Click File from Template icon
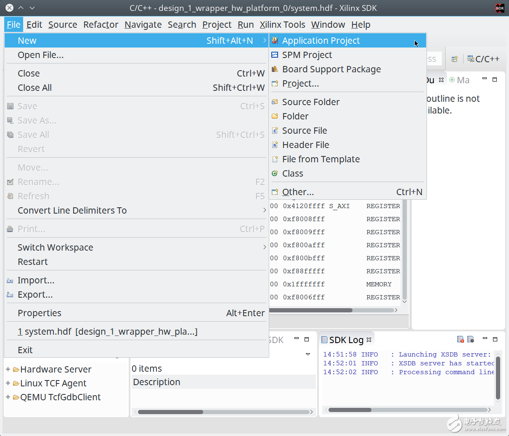Screen dimensions: 509x436 (x=275, y=159)
